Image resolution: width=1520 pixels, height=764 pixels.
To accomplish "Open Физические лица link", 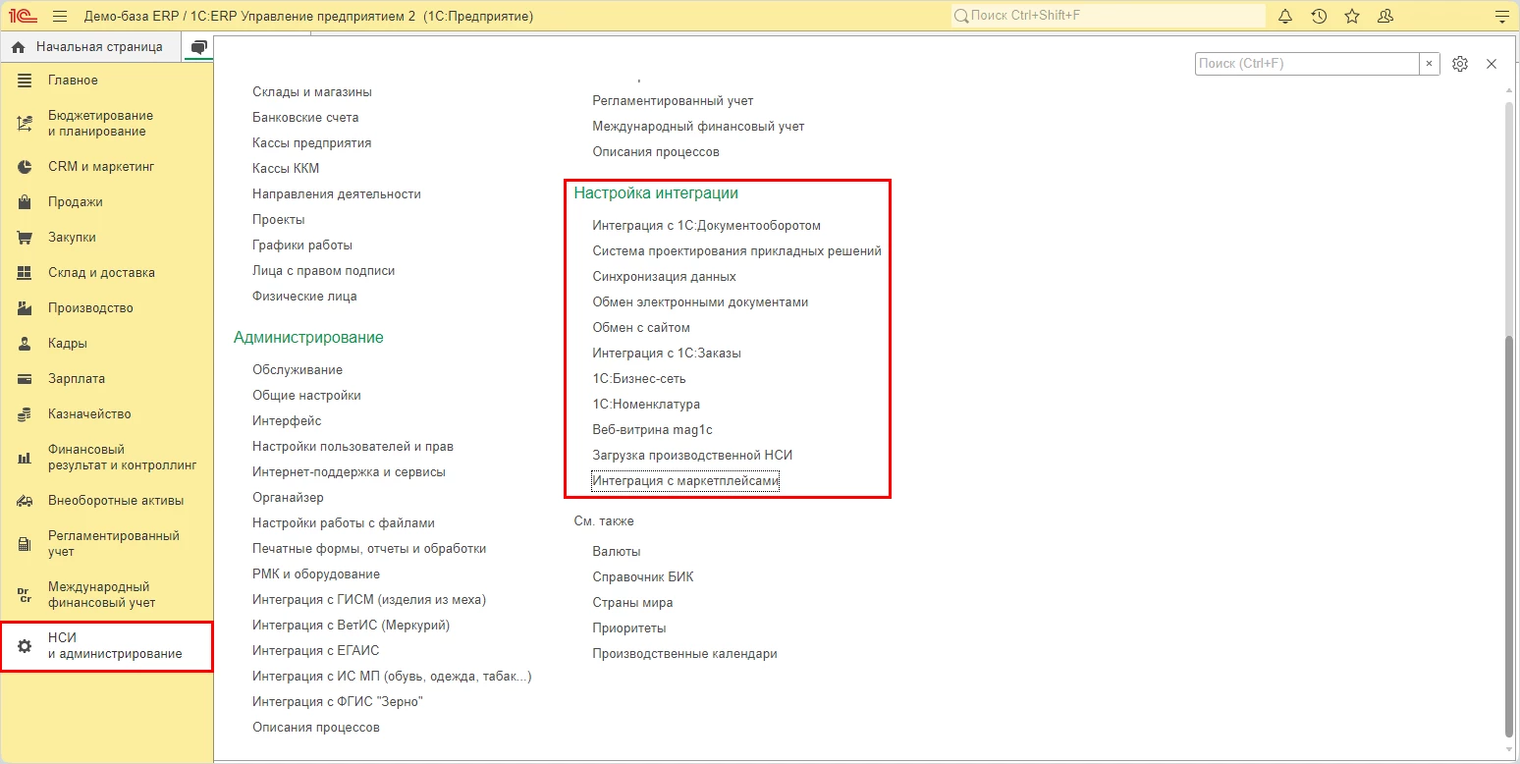I will pyautogui.click(x=304, y=297).
